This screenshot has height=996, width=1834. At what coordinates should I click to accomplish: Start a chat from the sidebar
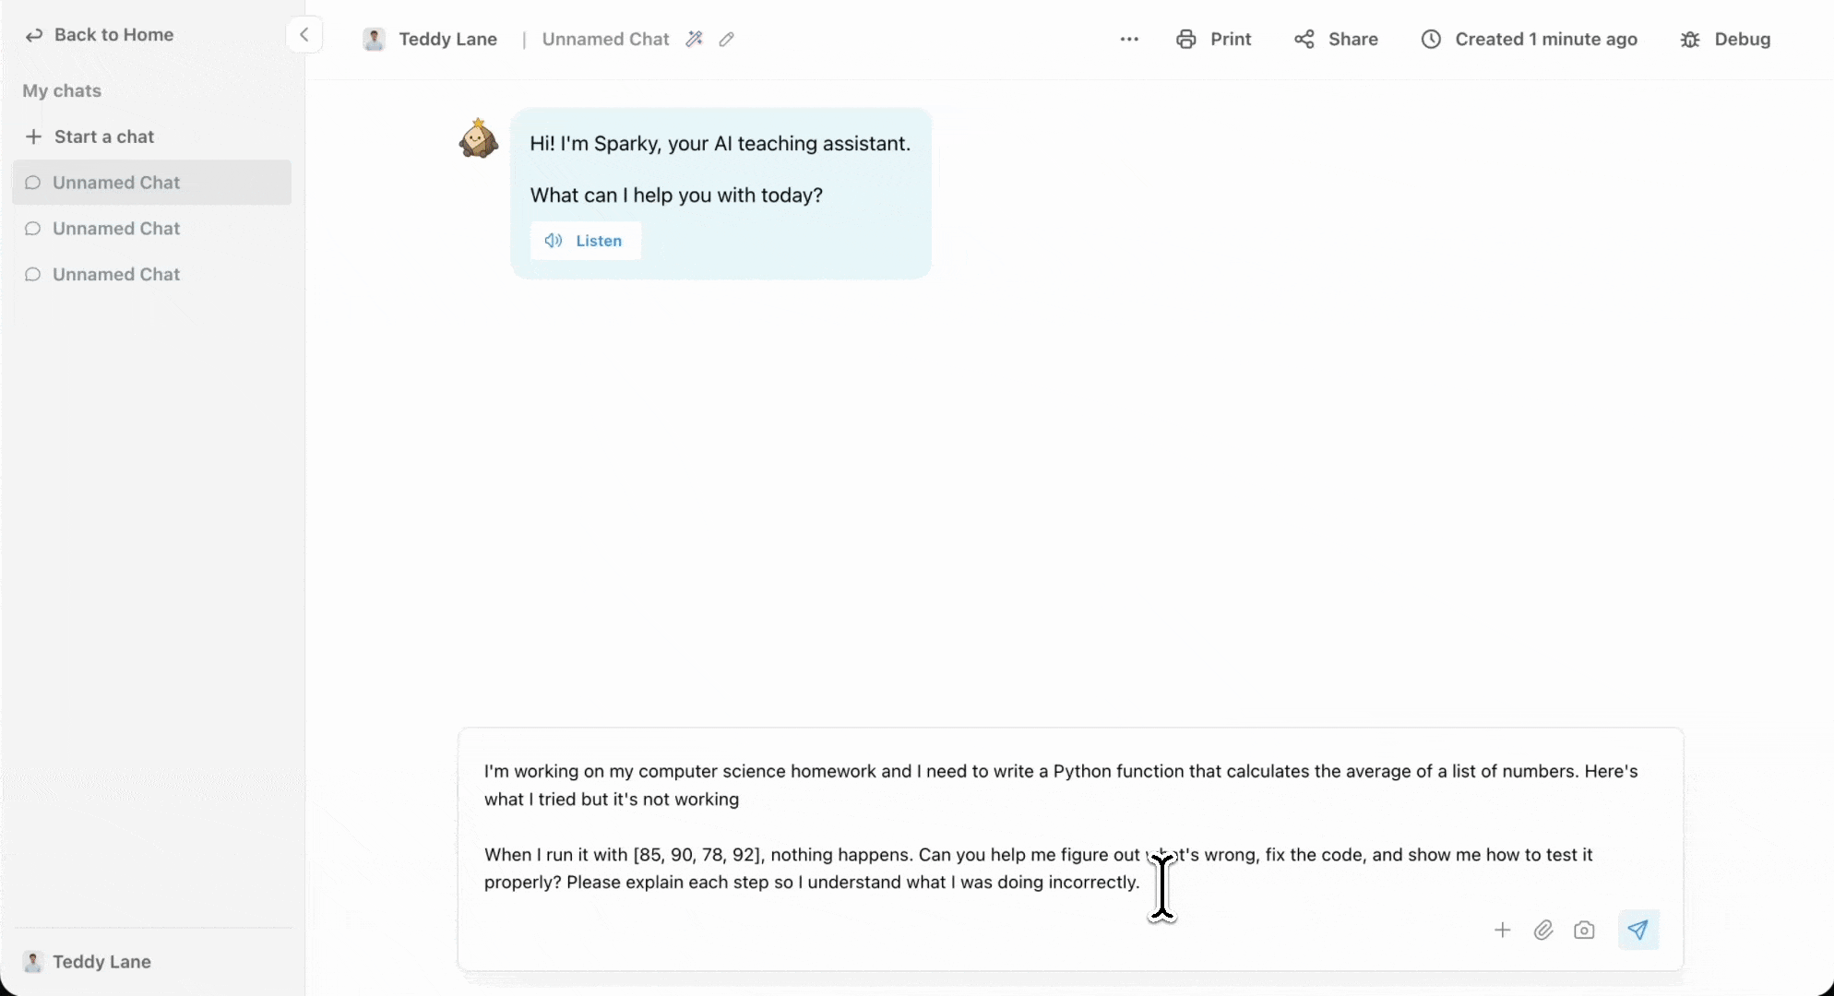90,136
